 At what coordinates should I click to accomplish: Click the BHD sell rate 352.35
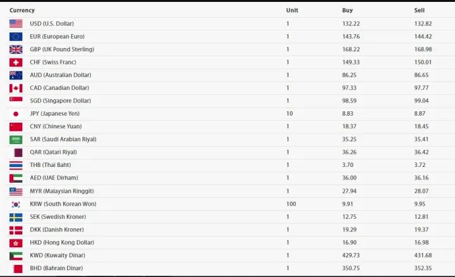(423, 268)
